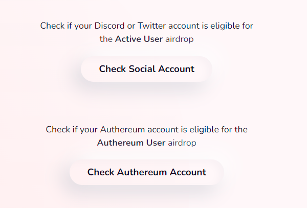The width and height of the screenshot is (307, 208).
Task: Click the Discord or Twitter eligibility sentence
Action: 147,32
